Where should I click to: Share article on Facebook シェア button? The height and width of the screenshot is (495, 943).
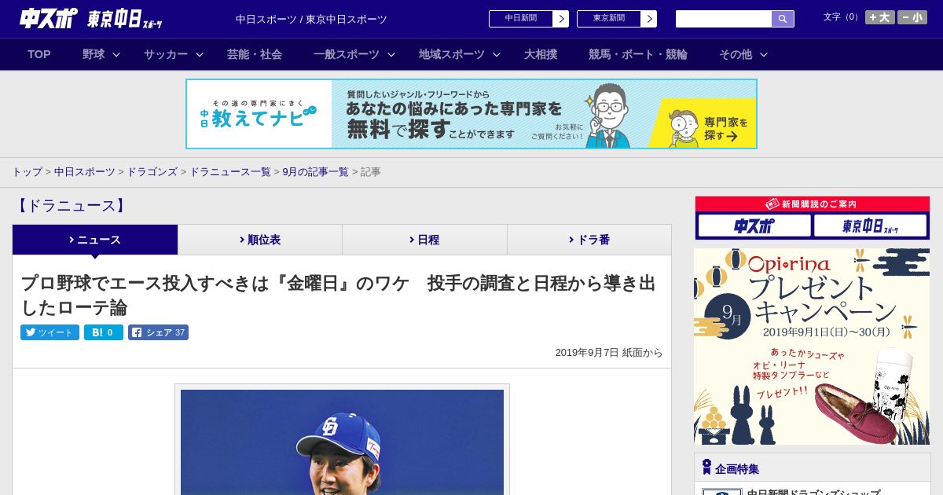[x=158, y=332]
